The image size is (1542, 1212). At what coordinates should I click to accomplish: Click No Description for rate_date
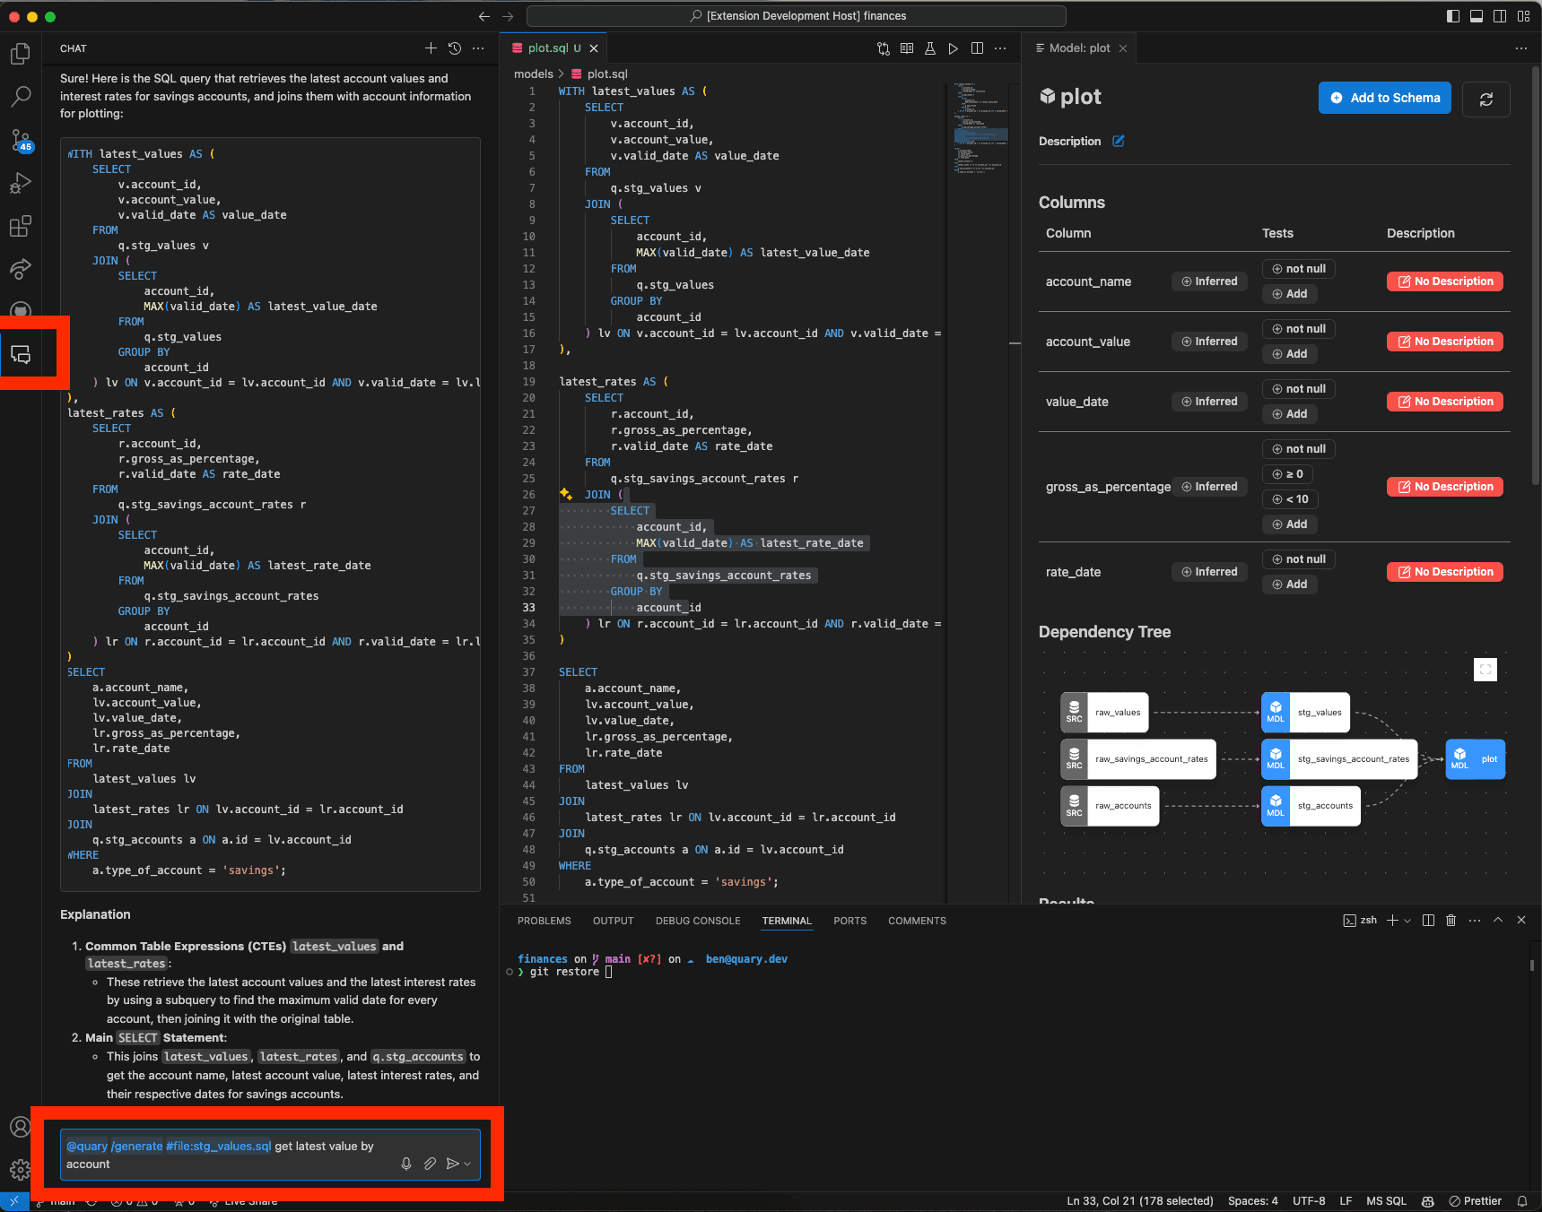(x=1444, y=572)
